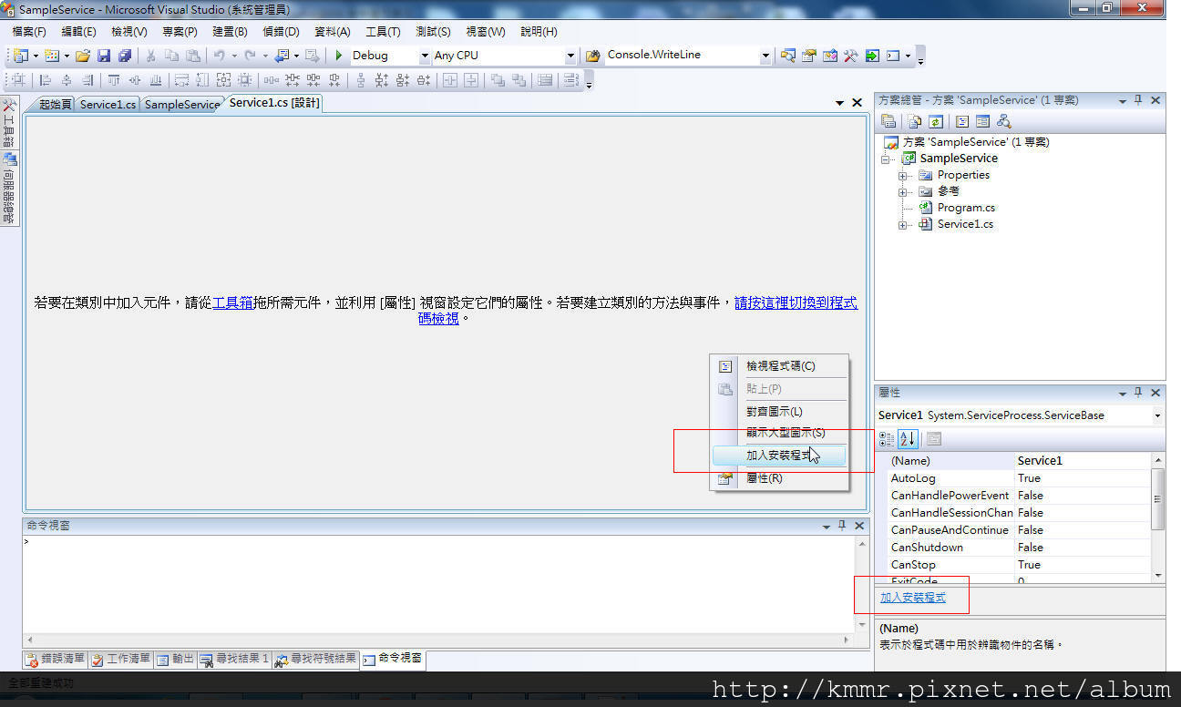Open the 建置(B) menu
This screenshot has width=1181, height=707.
pyautogui.click(x=230, y=31)
